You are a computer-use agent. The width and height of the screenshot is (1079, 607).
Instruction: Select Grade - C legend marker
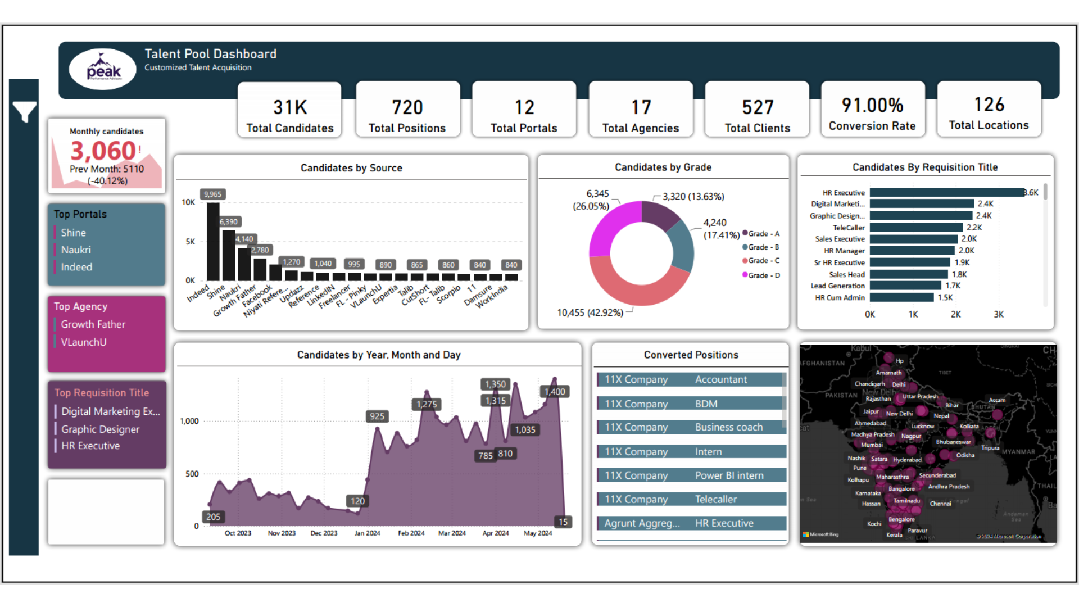[745, 260]
